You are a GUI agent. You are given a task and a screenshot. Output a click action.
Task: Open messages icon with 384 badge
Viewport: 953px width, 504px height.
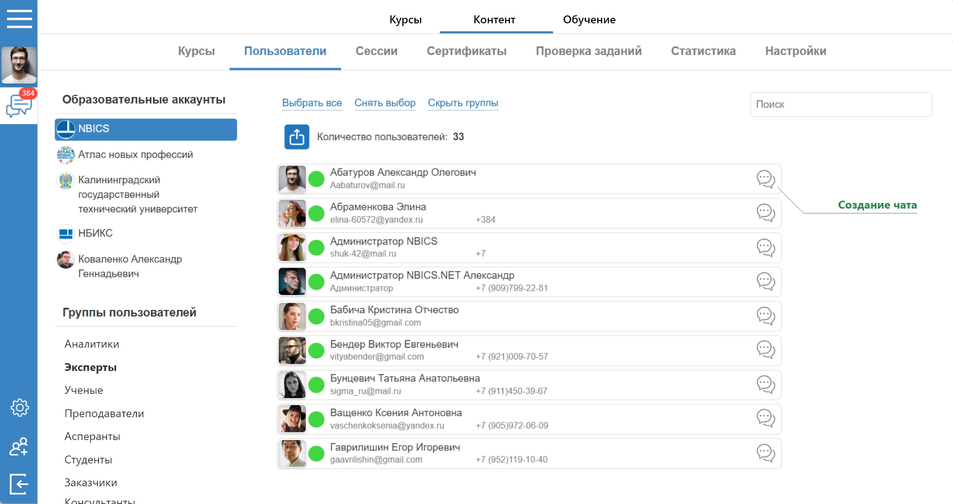pyautogui.click(x=19, y=105)
